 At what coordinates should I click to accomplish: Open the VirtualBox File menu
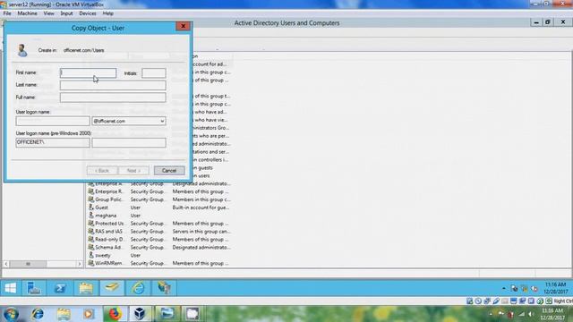point(7,13)
